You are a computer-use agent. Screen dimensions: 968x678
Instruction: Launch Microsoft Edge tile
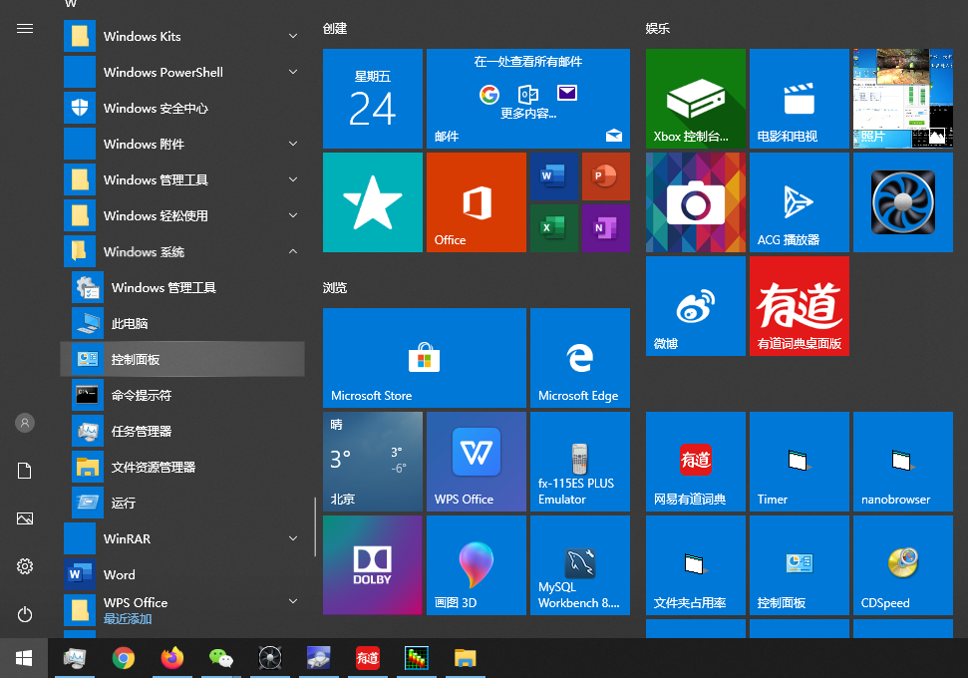coord(580,358)
